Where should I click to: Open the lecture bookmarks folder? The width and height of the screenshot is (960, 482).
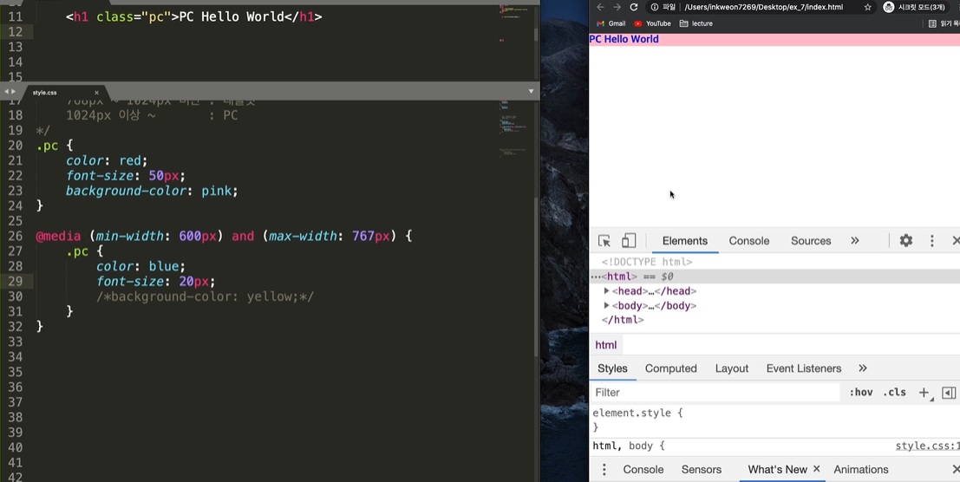[696, 23]
